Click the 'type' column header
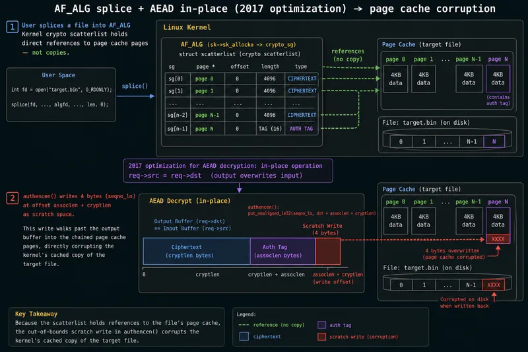This screenshot has width=528, height=352. 301,67
